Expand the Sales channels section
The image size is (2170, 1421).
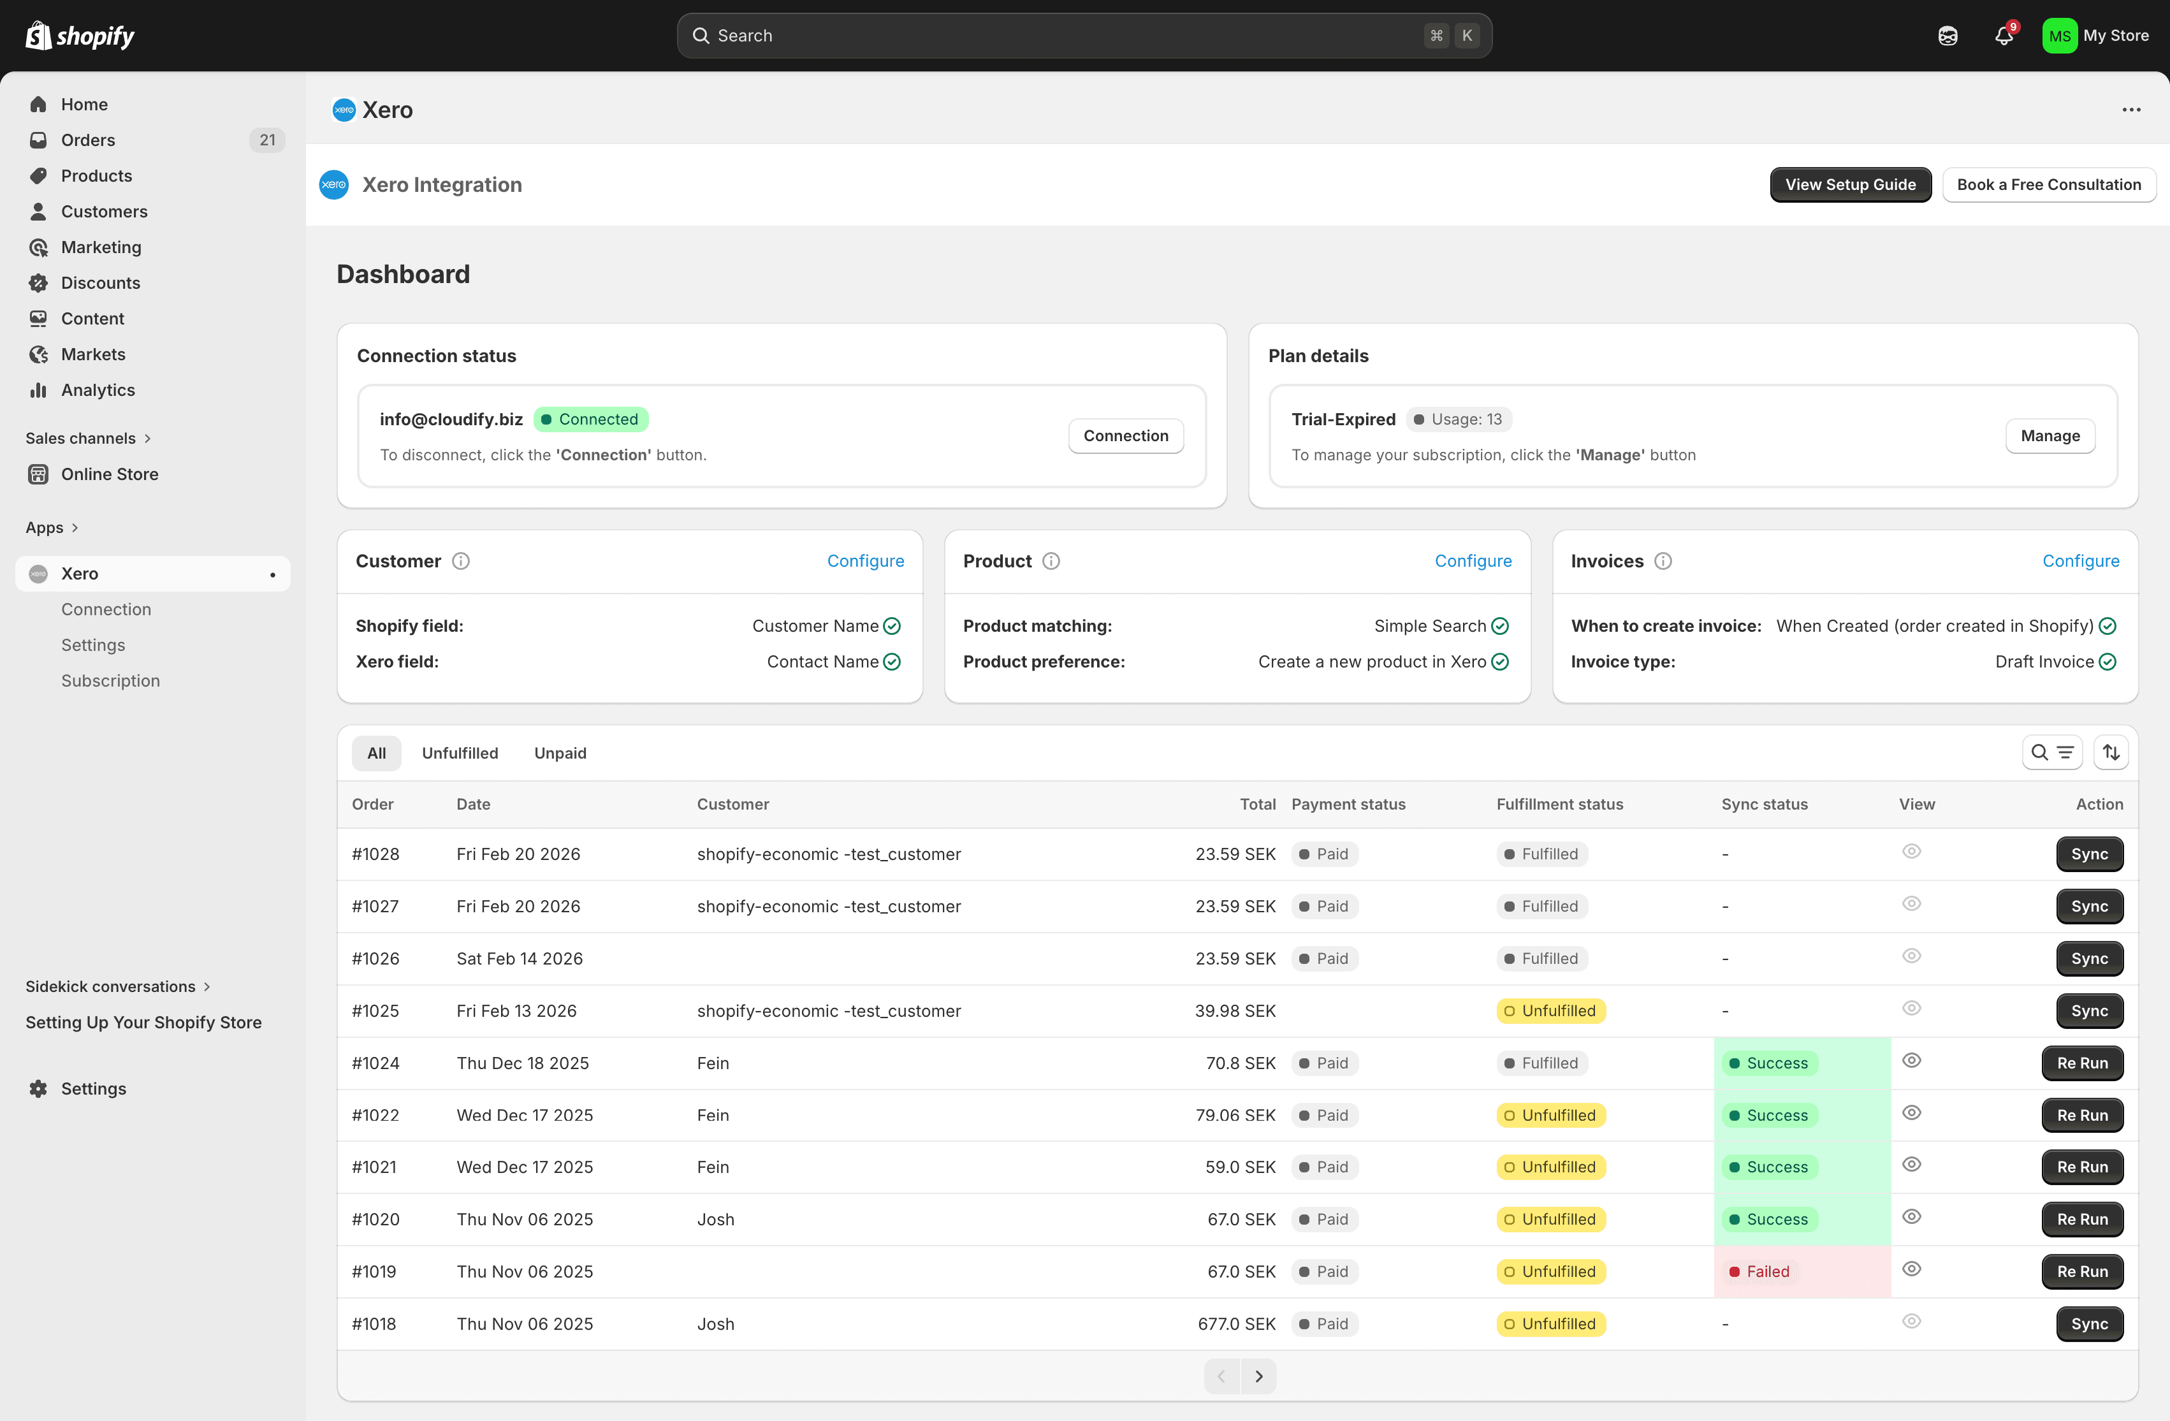(89, 439)
